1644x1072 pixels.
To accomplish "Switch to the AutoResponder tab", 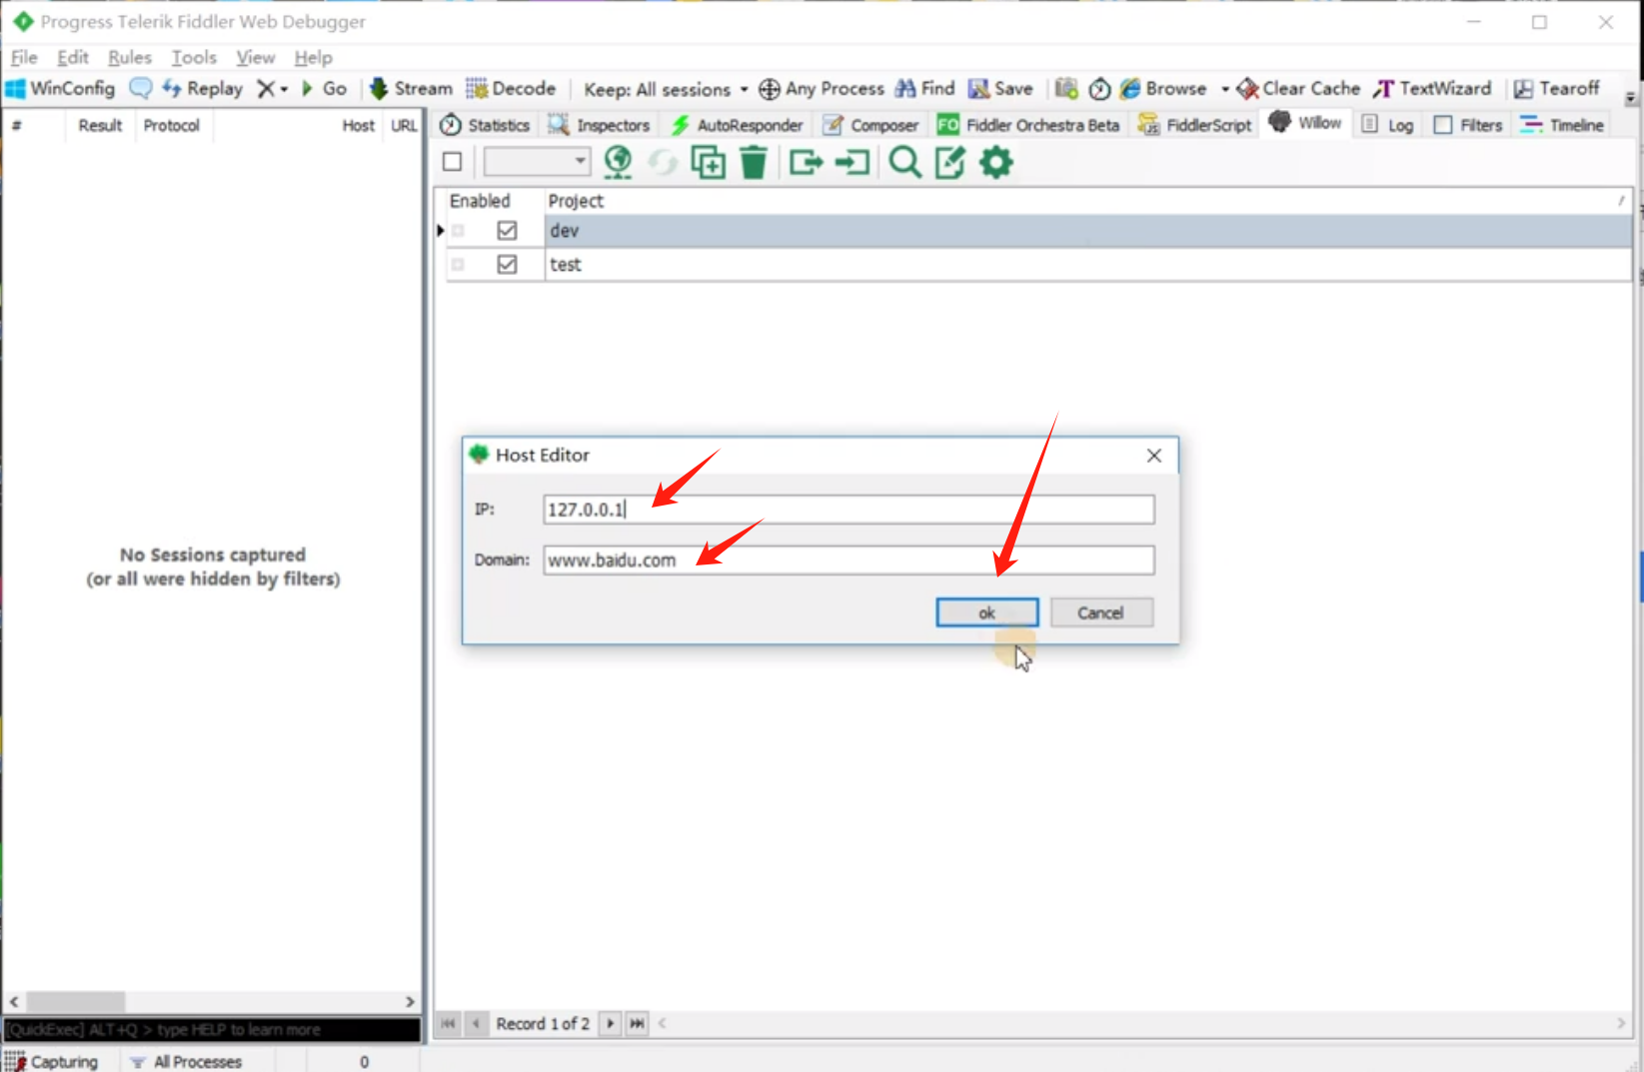I will click(738, 125).
